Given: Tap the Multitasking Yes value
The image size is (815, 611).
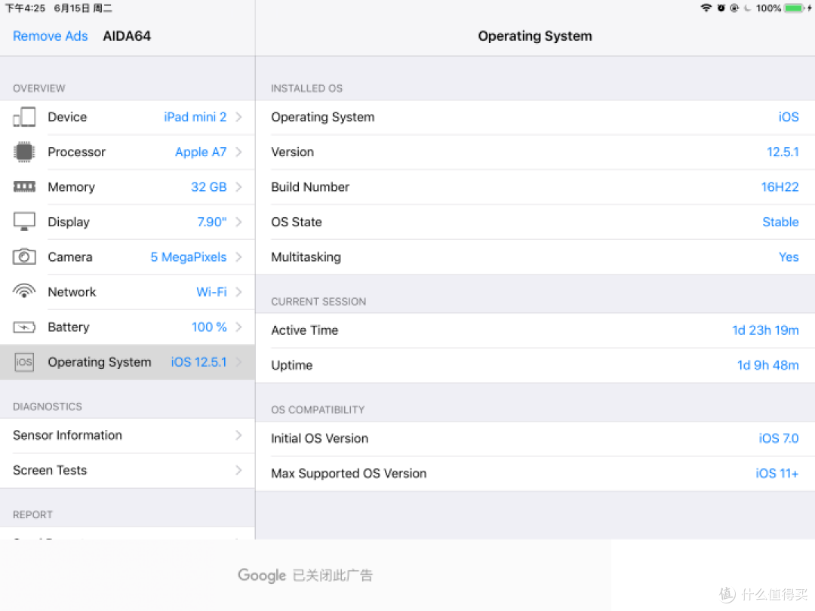Looking at the screenshot, I should pyautogui.click(x=789, y=256).
